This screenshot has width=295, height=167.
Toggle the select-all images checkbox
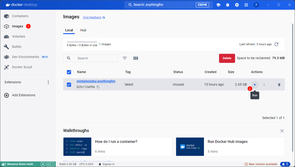coord(69,72)
